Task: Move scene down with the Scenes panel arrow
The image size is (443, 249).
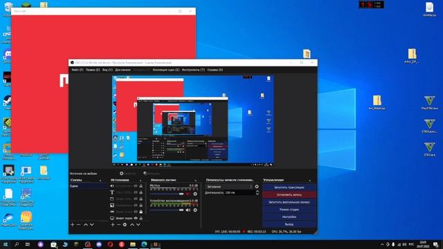Action: click(92, 224)
